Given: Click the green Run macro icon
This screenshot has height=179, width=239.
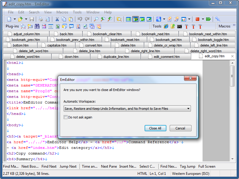Looking at the screenshot, I should click(208, 19).
